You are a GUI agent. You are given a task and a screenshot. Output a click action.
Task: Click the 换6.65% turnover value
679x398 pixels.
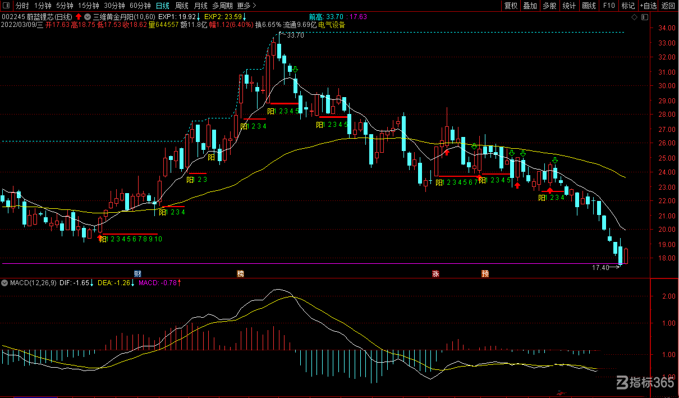(x=268, y=25)
